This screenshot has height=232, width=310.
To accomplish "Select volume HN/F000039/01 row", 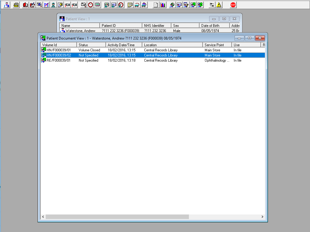I will point(153,50).
